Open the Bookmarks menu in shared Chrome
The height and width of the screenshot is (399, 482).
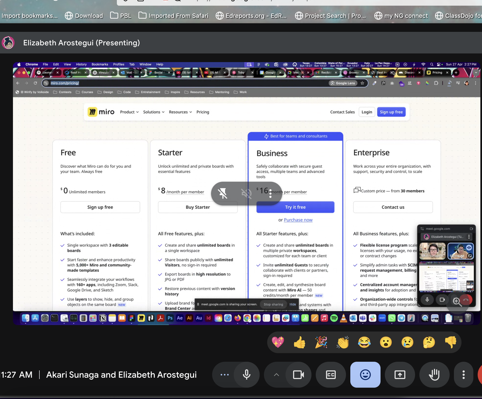[100, 64]
